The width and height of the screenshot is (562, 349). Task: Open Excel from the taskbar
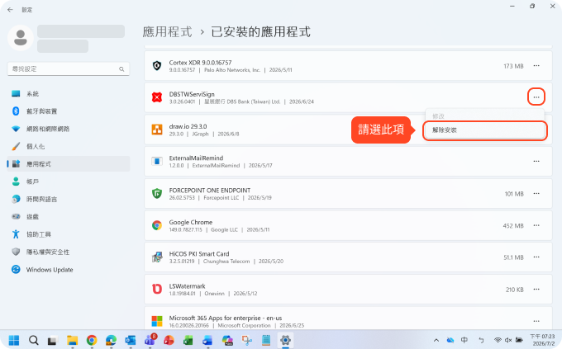[188, 340]
